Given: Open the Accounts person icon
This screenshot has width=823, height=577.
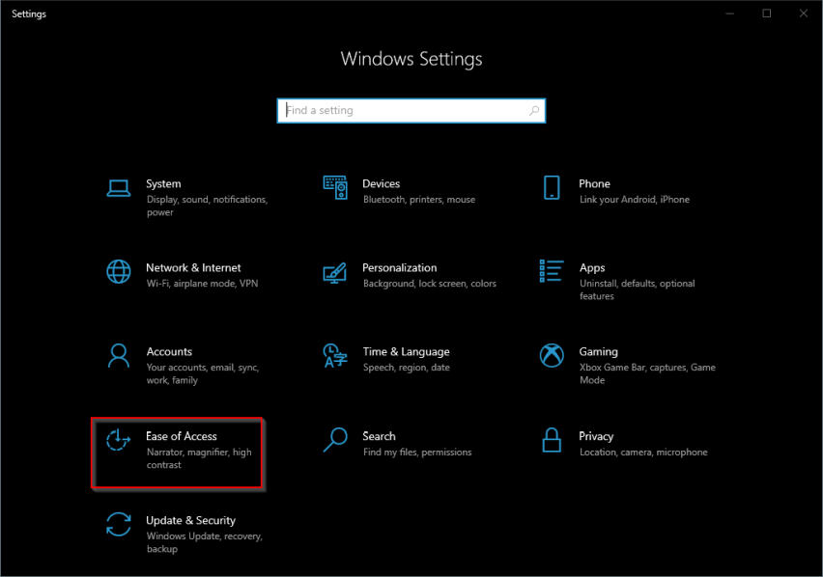Looking at the screenshot, I should coord(118,355).
